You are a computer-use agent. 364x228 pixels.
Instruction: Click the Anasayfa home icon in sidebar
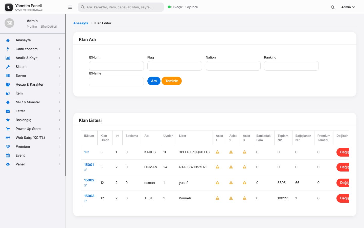[x=8, y=40]
